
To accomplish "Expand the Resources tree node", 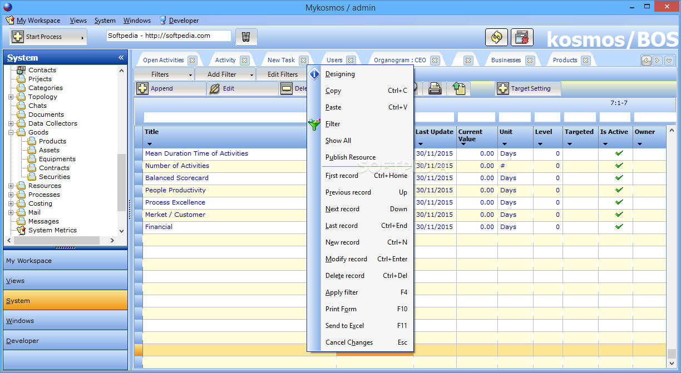I will click(11, 186).
